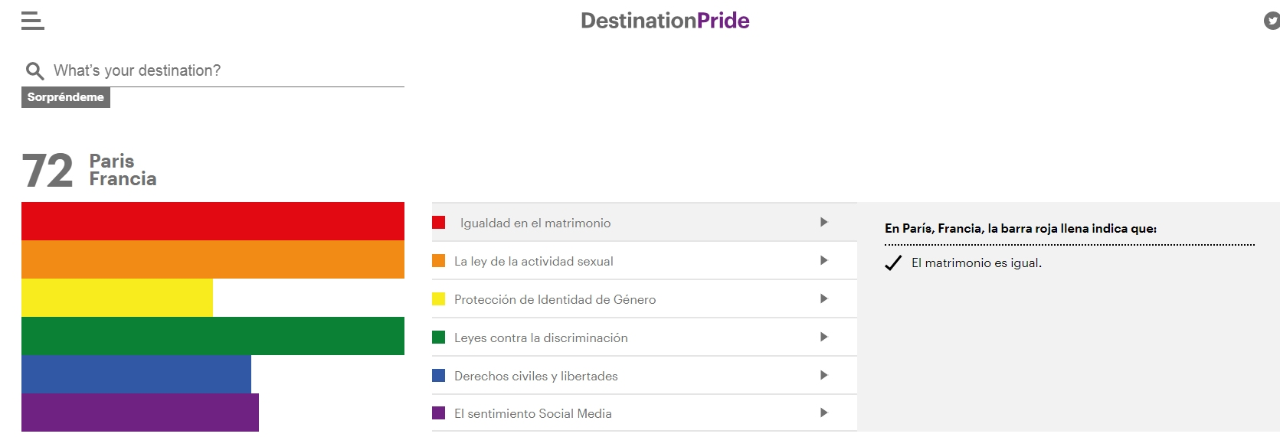Click the orange sexual activity law swatch
The height and width of the screenshot is (437, 1280).
pos(439,261)
